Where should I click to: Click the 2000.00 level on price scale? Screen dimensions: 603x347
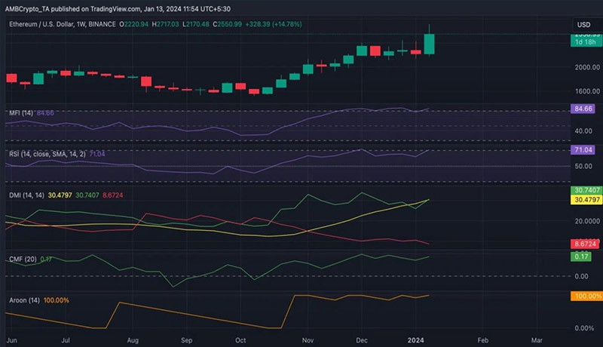(x=583, y=67)
